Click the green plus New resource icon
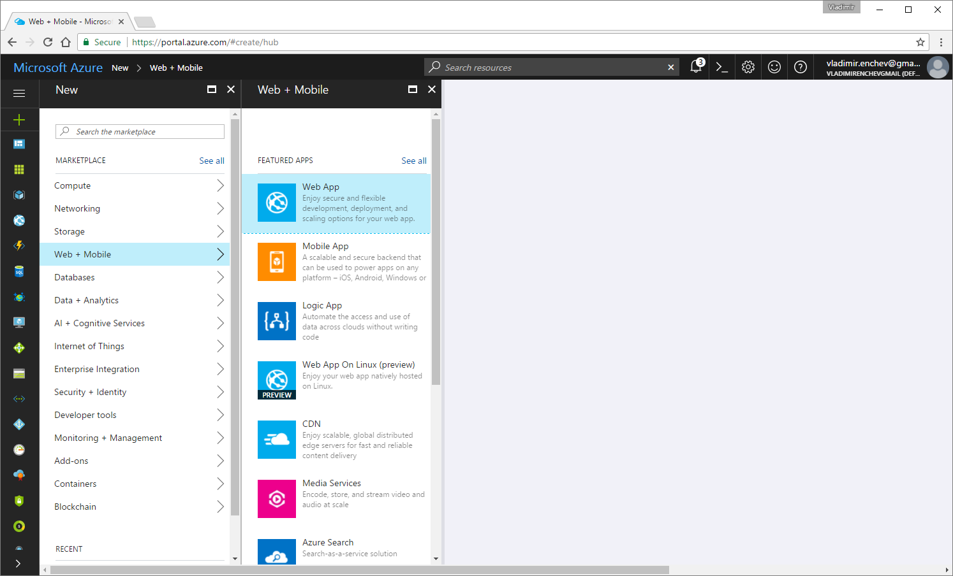Screen dimensions: 953x576 [x=19, y=120]
